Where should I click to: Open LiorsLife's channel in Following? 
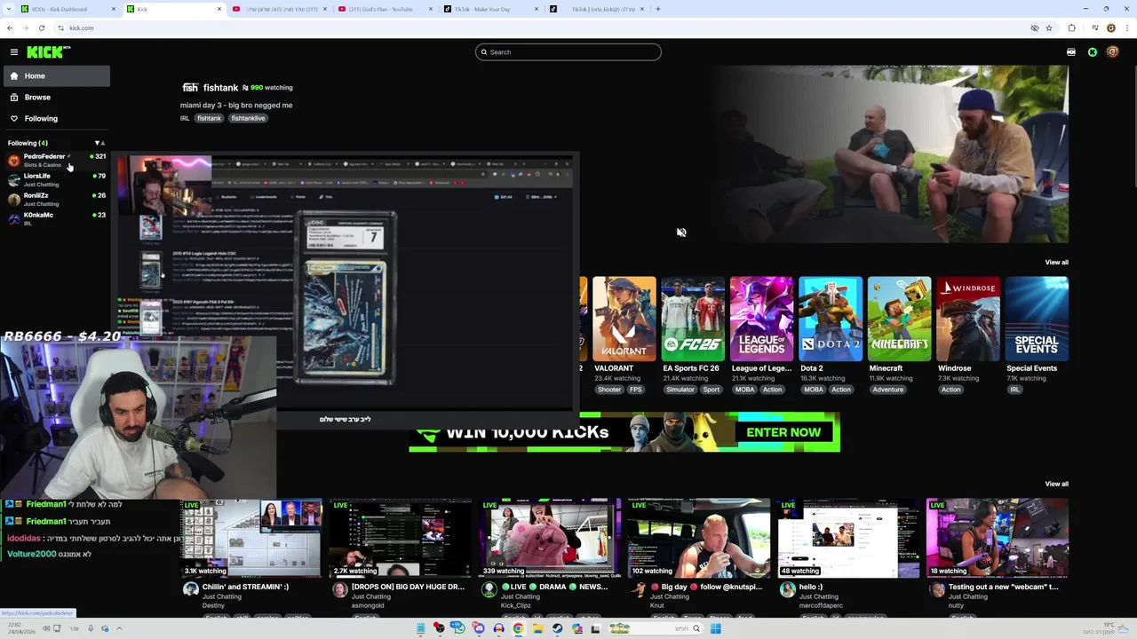pos(56,180)
